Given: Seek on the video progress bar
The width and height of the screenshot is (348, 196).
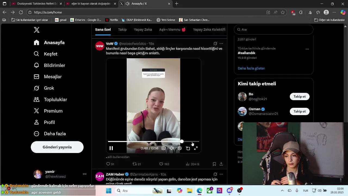Looking at the screenshot, I should (154, 142).
